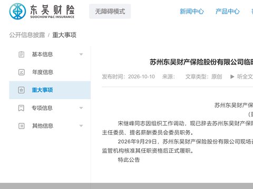
Task: Click the 重大事项 star icon
Action: 22,90
